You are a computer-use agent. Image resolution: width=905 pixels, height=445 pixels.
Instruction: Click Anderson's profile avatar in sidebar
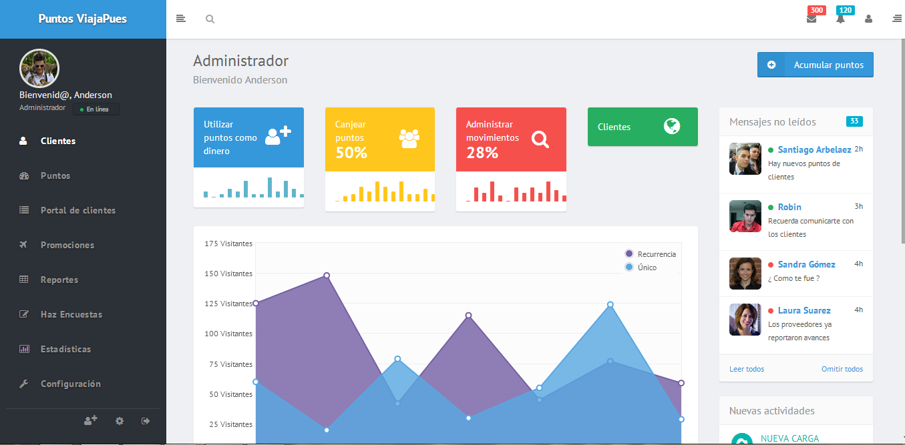click(39, 69)
